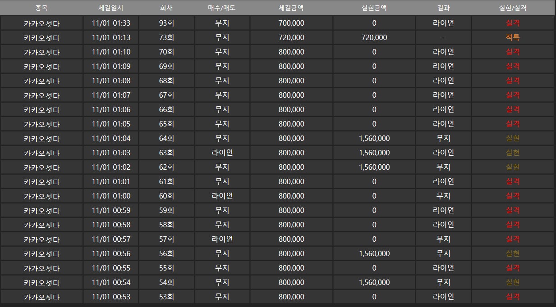Click the 57회 row's 라이언 bet cell
The height and width of the screenshot is (307, 556).
[222, 239]
